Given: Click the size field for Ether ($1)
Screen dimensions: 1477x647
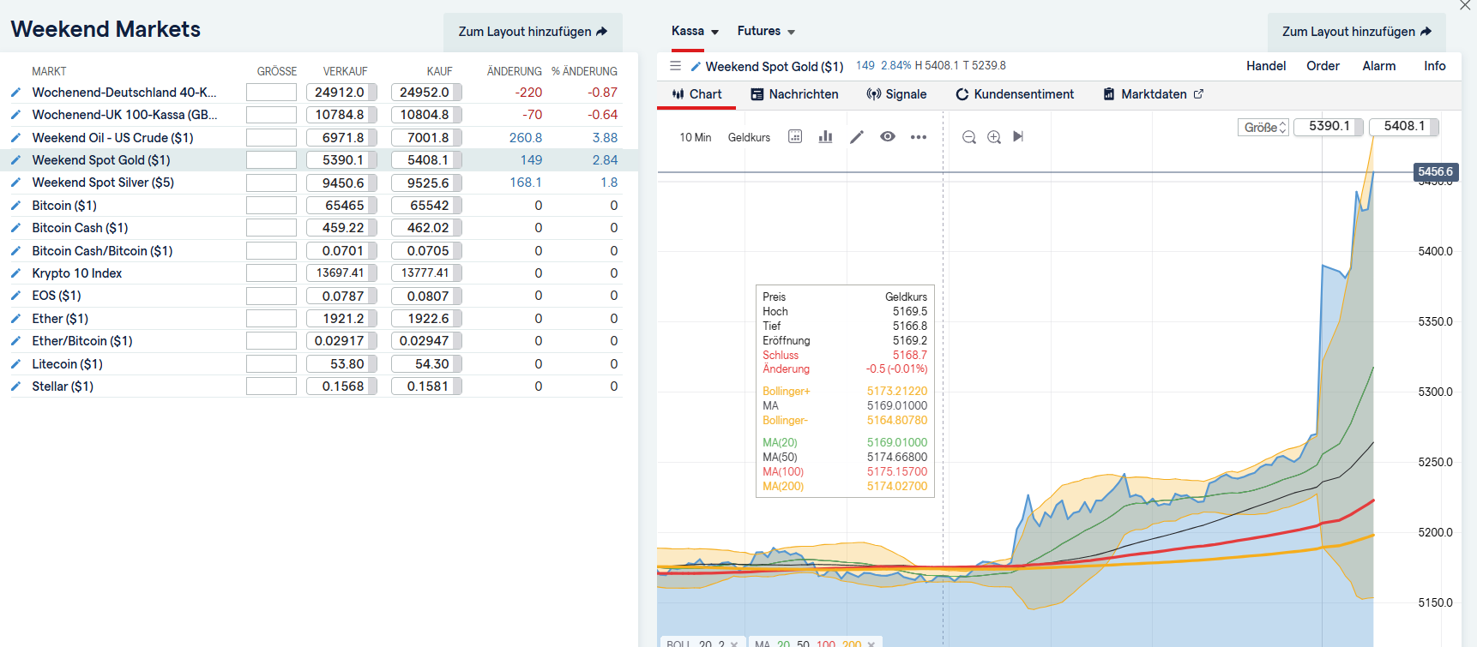Looking at the screenshot, I should coord(271,319).
